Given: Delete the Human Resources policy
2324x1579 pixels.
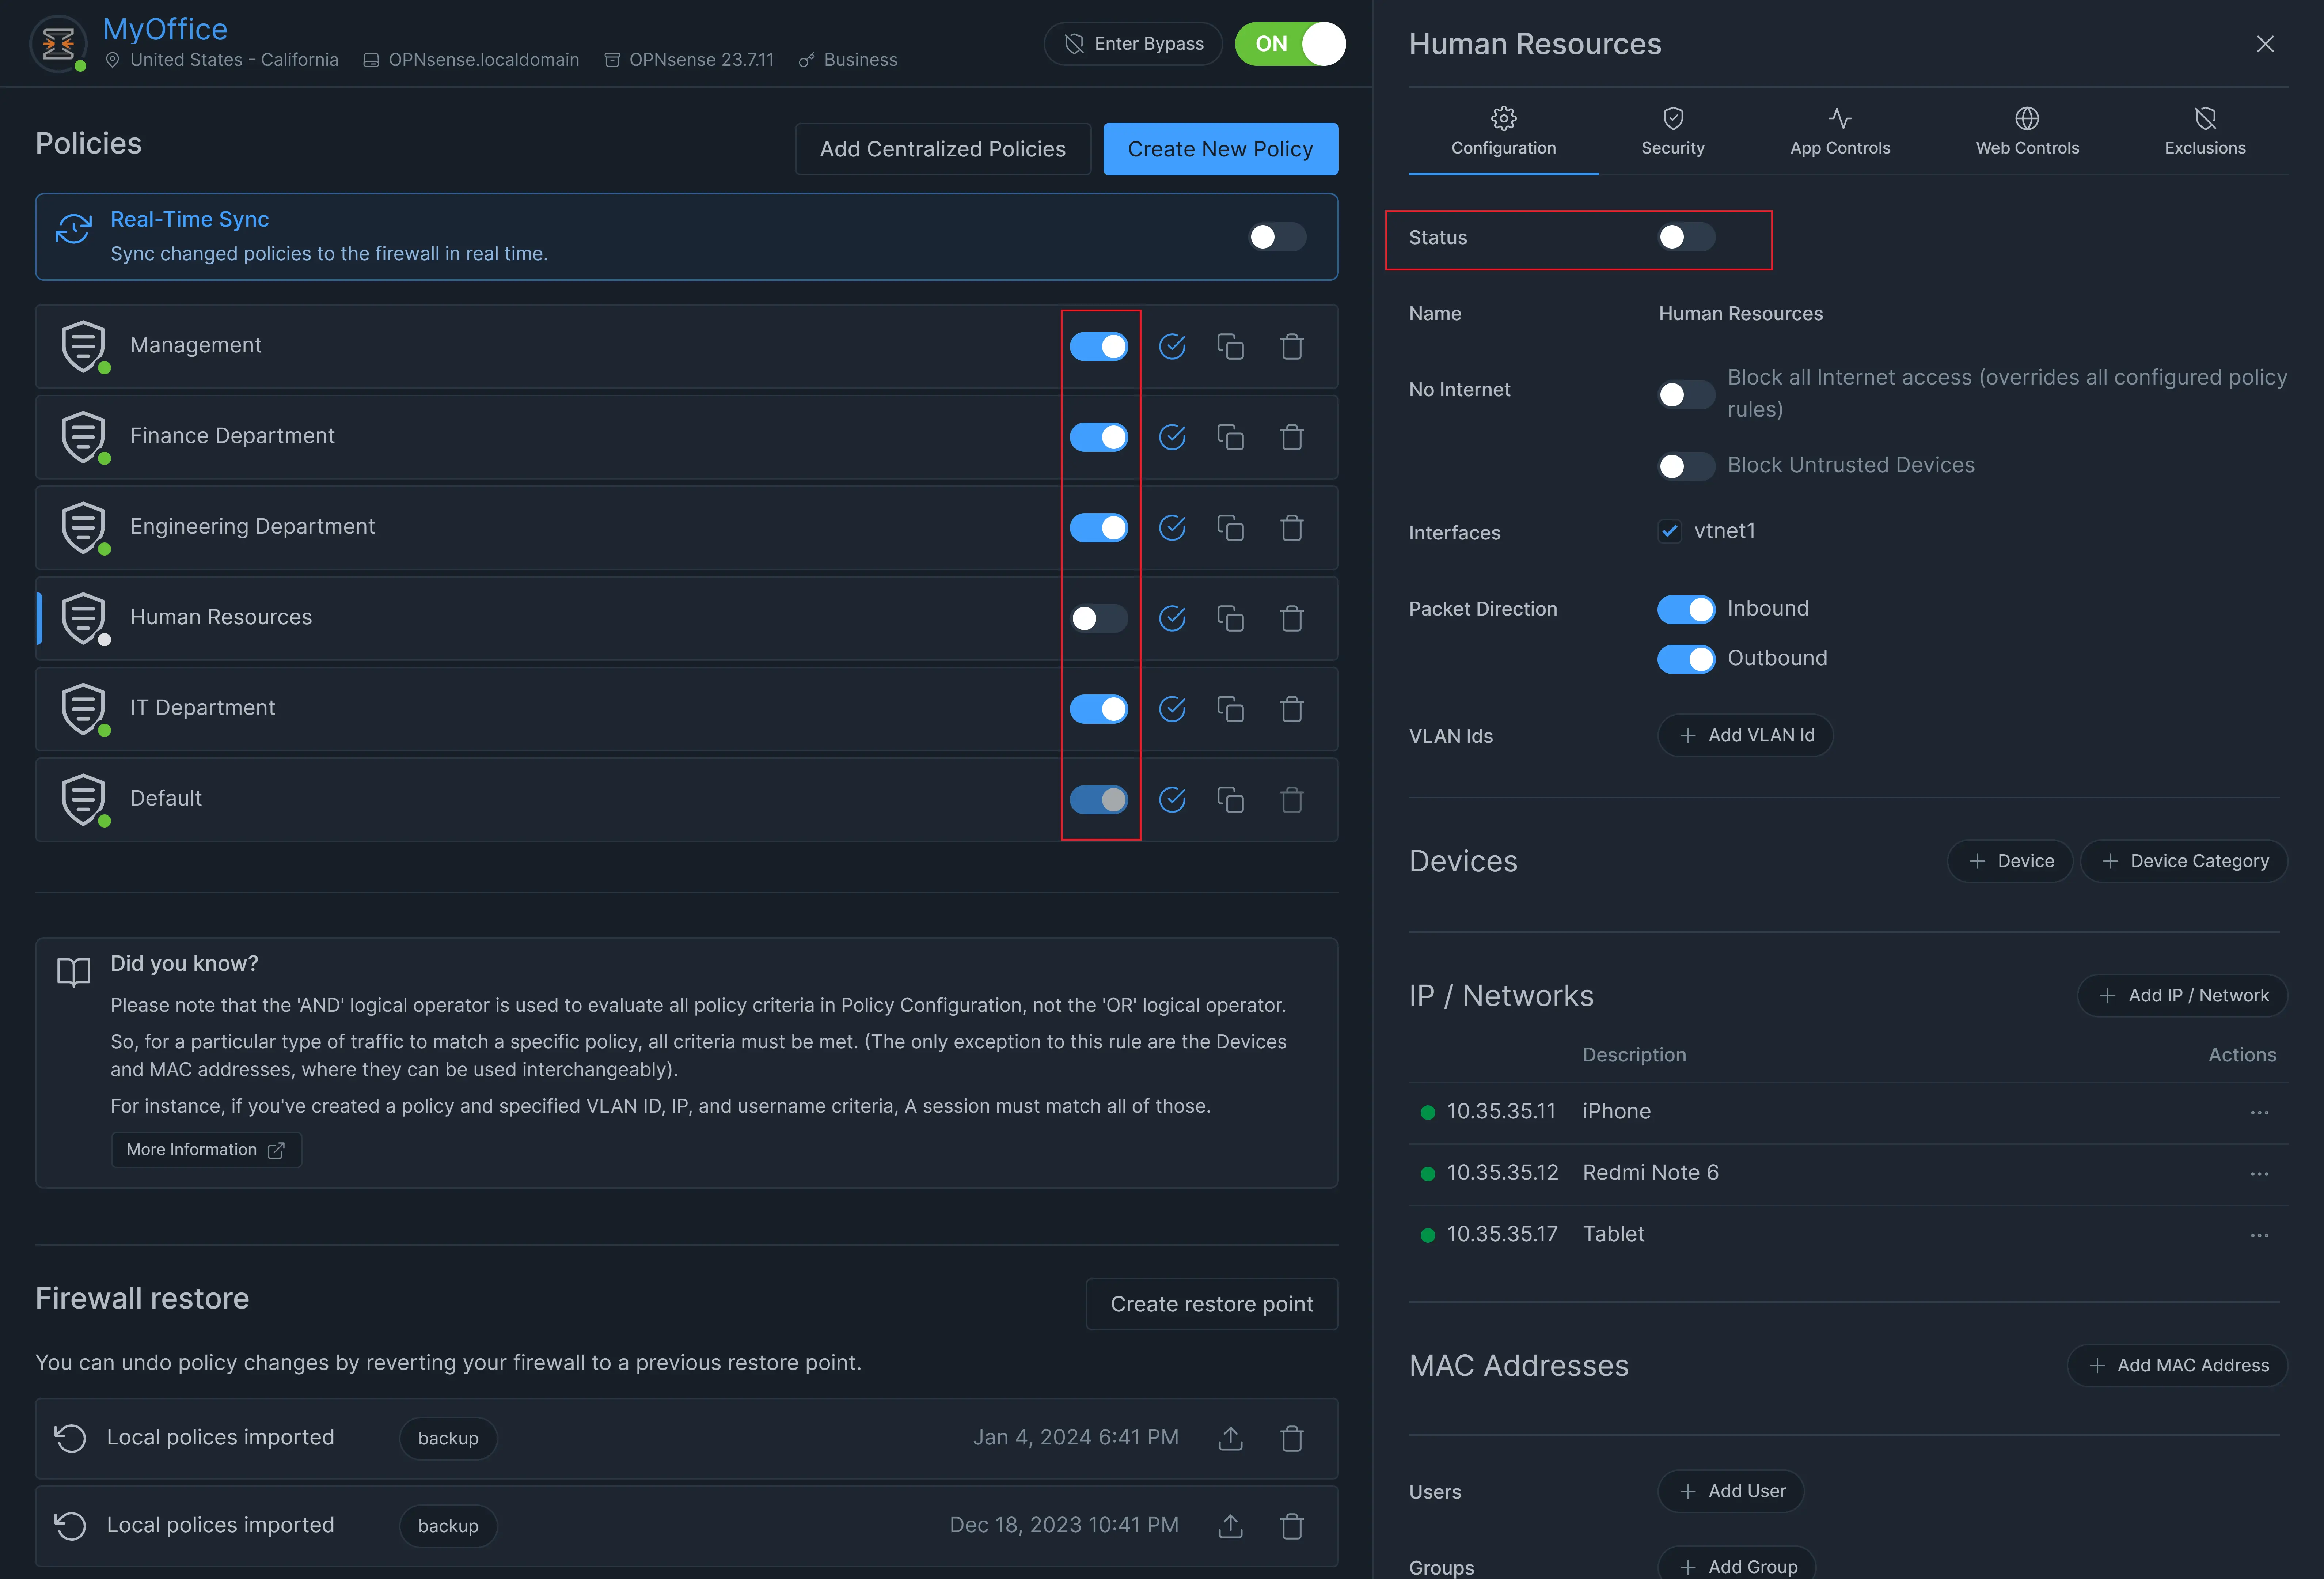Looking at the screenshot, I should pos(1292,618).
